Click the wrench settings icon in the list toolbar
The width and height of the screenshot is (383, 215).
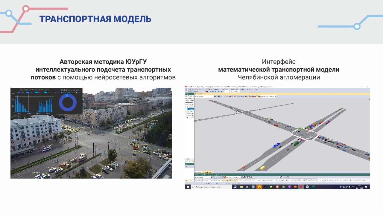pos(212,177)
